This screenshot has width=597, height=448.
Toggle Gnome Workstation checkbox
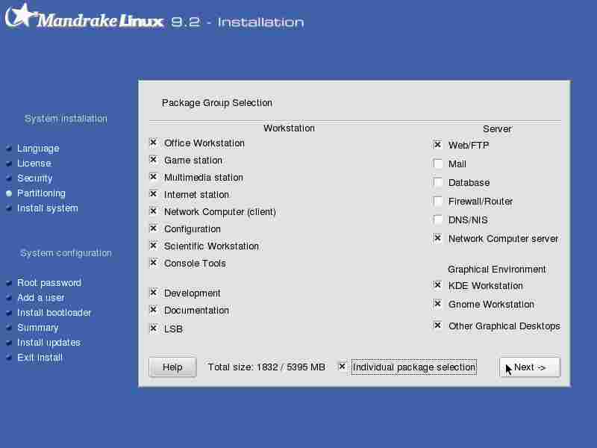coord(438,304)
